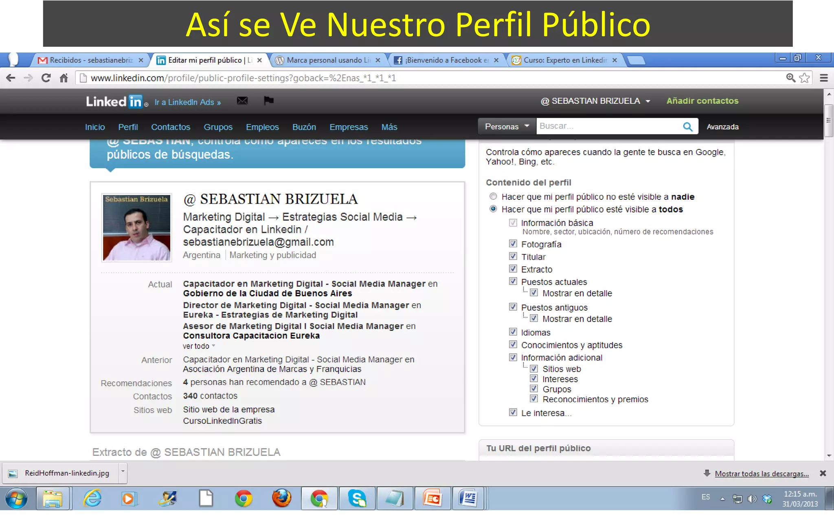Toggle Mostrar en detalle under Puestos antiguos
This screenshot has width=834, height=521.
click(534, 318)
